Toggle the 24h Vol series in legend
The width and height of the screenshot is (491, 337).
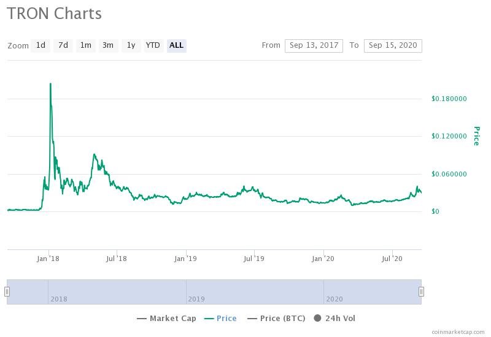pyautogui.click(x=334, y=319)
